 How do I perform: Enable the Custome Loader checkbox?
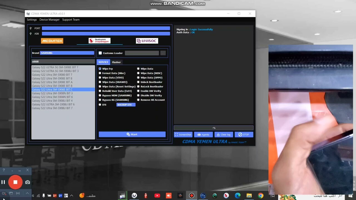pos(100,53)
